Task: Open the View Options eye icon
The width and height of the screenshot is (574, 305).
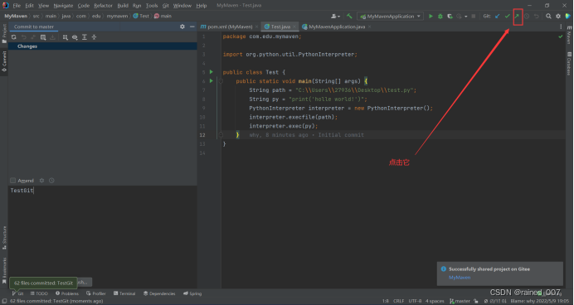Action: (x=75, y=37)
